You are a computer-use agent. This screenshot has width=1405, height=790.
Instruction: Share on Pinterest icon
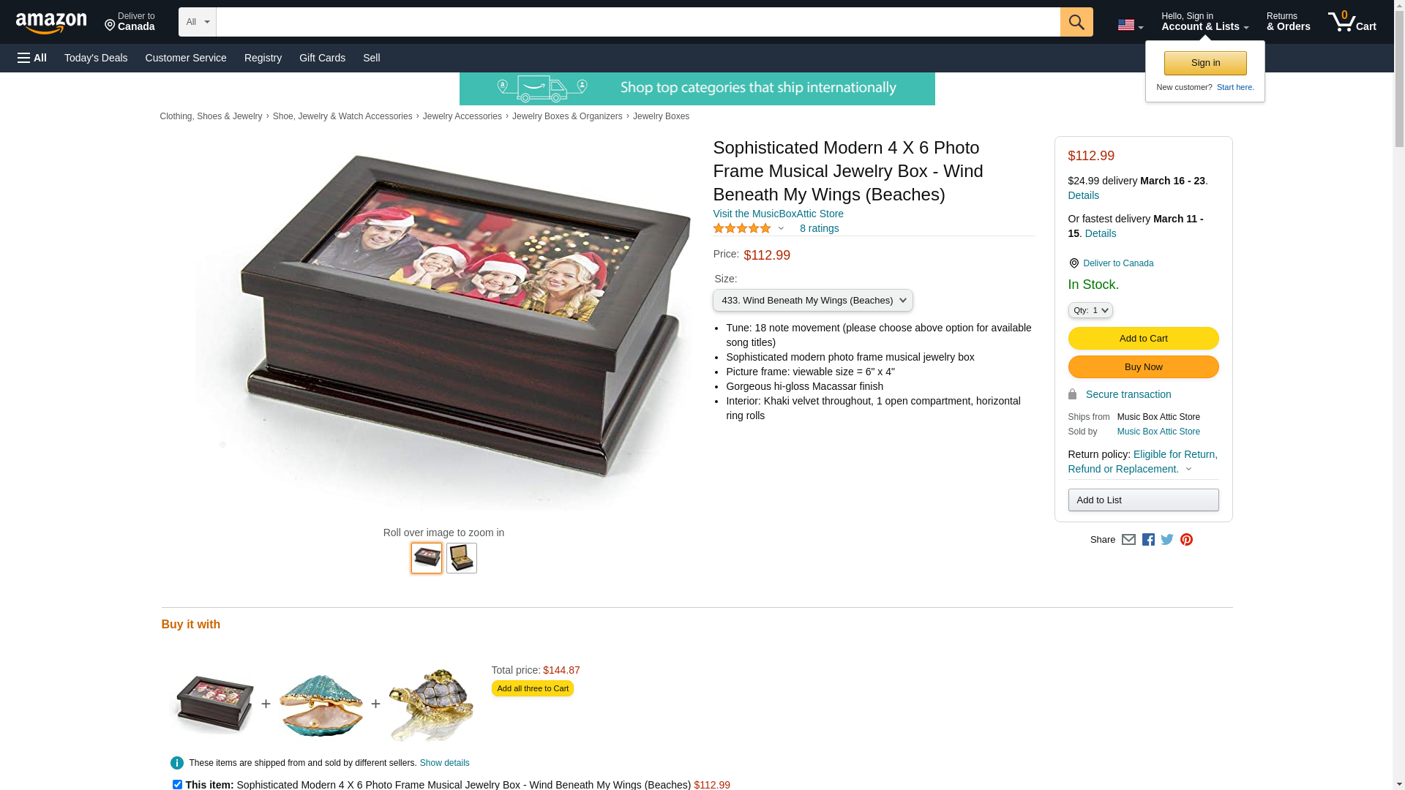[1186, 540]
